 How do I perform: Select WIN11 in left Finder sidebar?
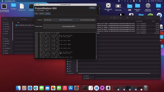pyautogui.click(x=6, y=51)
